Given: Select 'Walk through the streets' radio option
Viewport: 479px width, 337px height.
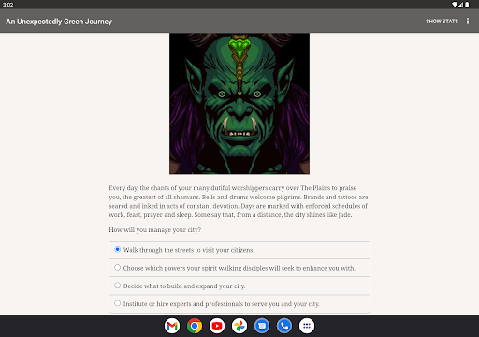Looking at the screenshot, I should 239,250.
